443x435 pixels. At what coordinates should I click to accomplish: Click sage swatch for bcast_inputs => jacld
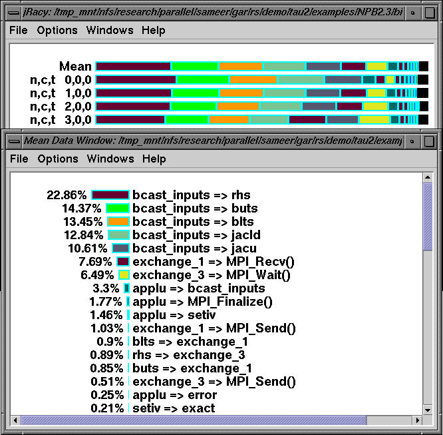pos(118,235)
